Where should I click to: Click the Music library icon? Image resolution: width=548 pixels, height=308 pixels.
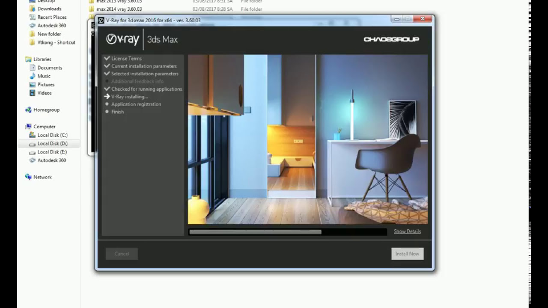tap(32, 76)
